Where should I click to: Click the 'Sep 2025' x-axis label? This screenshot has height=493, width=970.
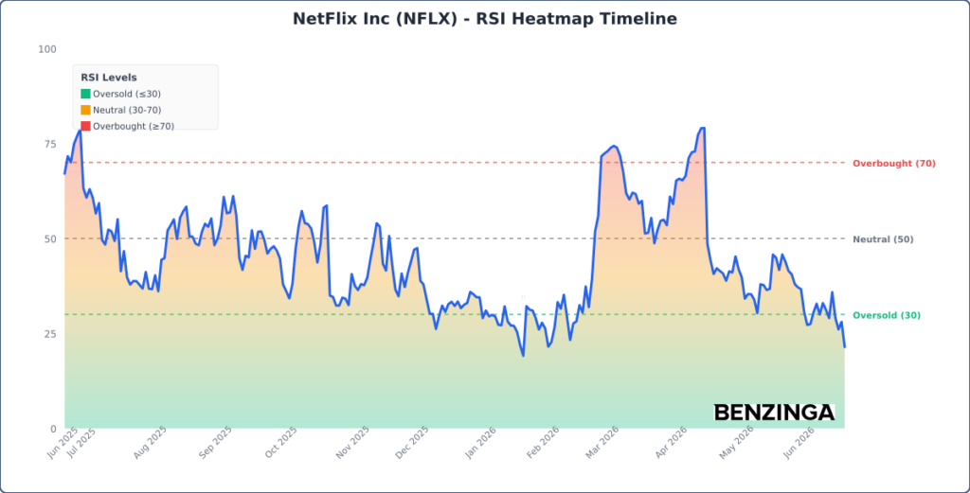pos(216,442)
